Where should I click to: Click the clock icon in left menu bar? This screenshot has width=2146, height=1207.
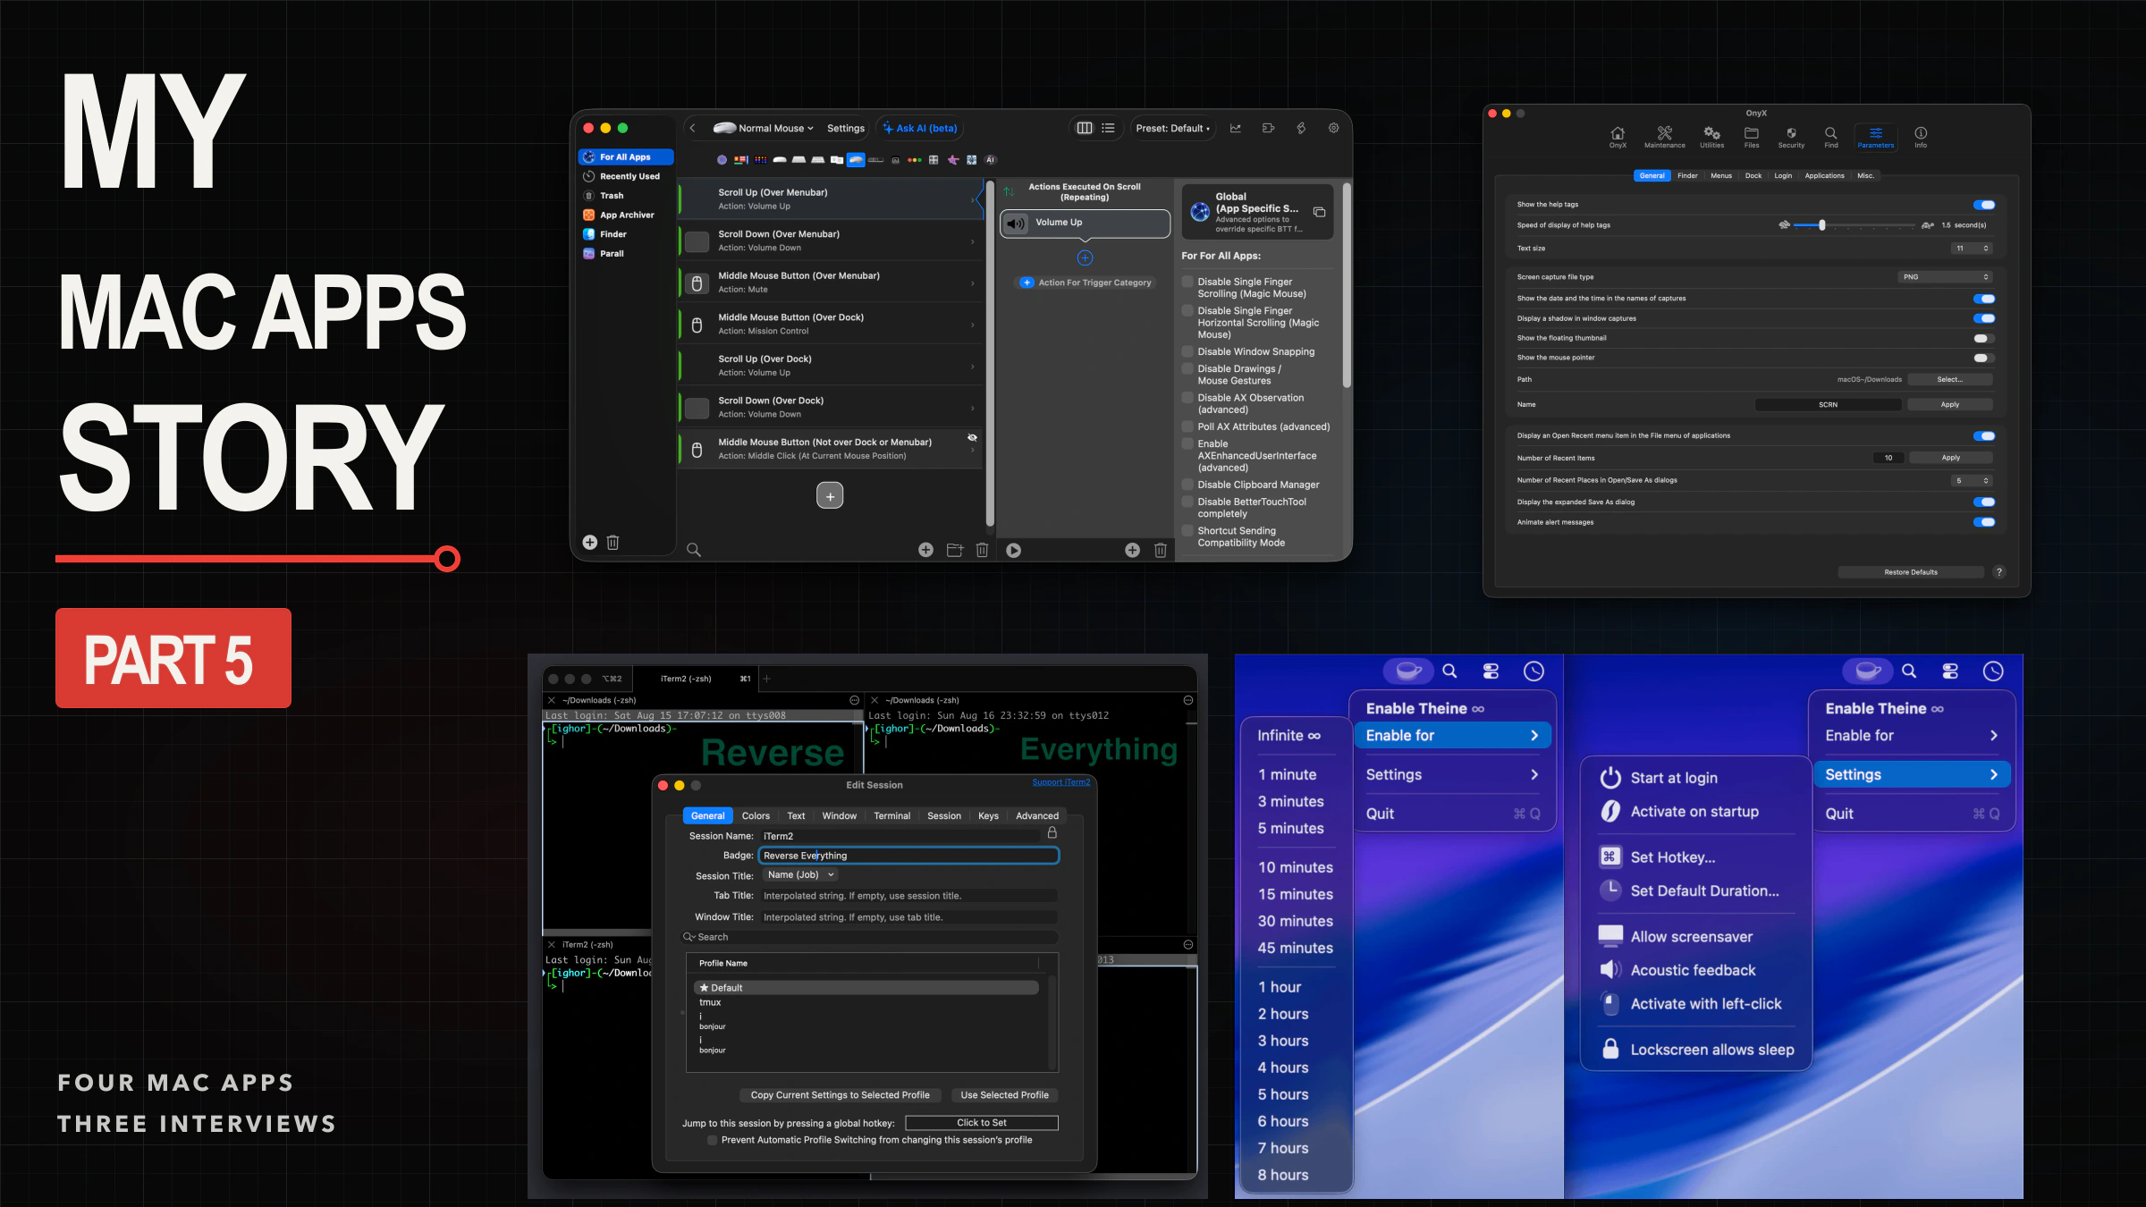coord(1533,671)
